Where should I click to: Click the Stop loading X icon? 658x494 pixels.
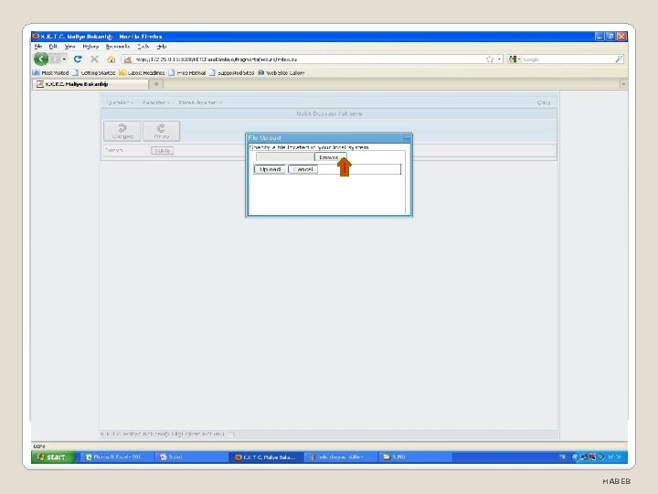tap(94, 59)
